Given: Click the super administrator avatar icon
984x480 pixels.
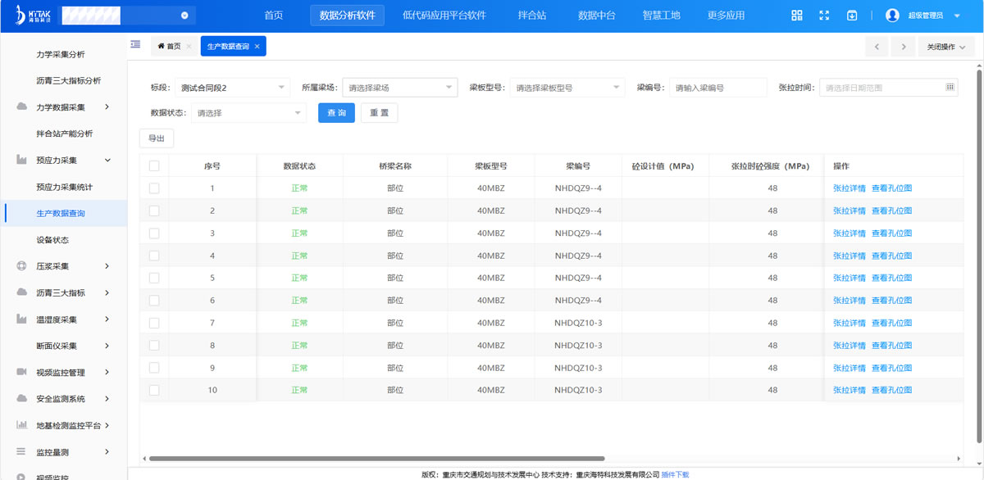Looking at the screenshot, I should tap(893, 16).
